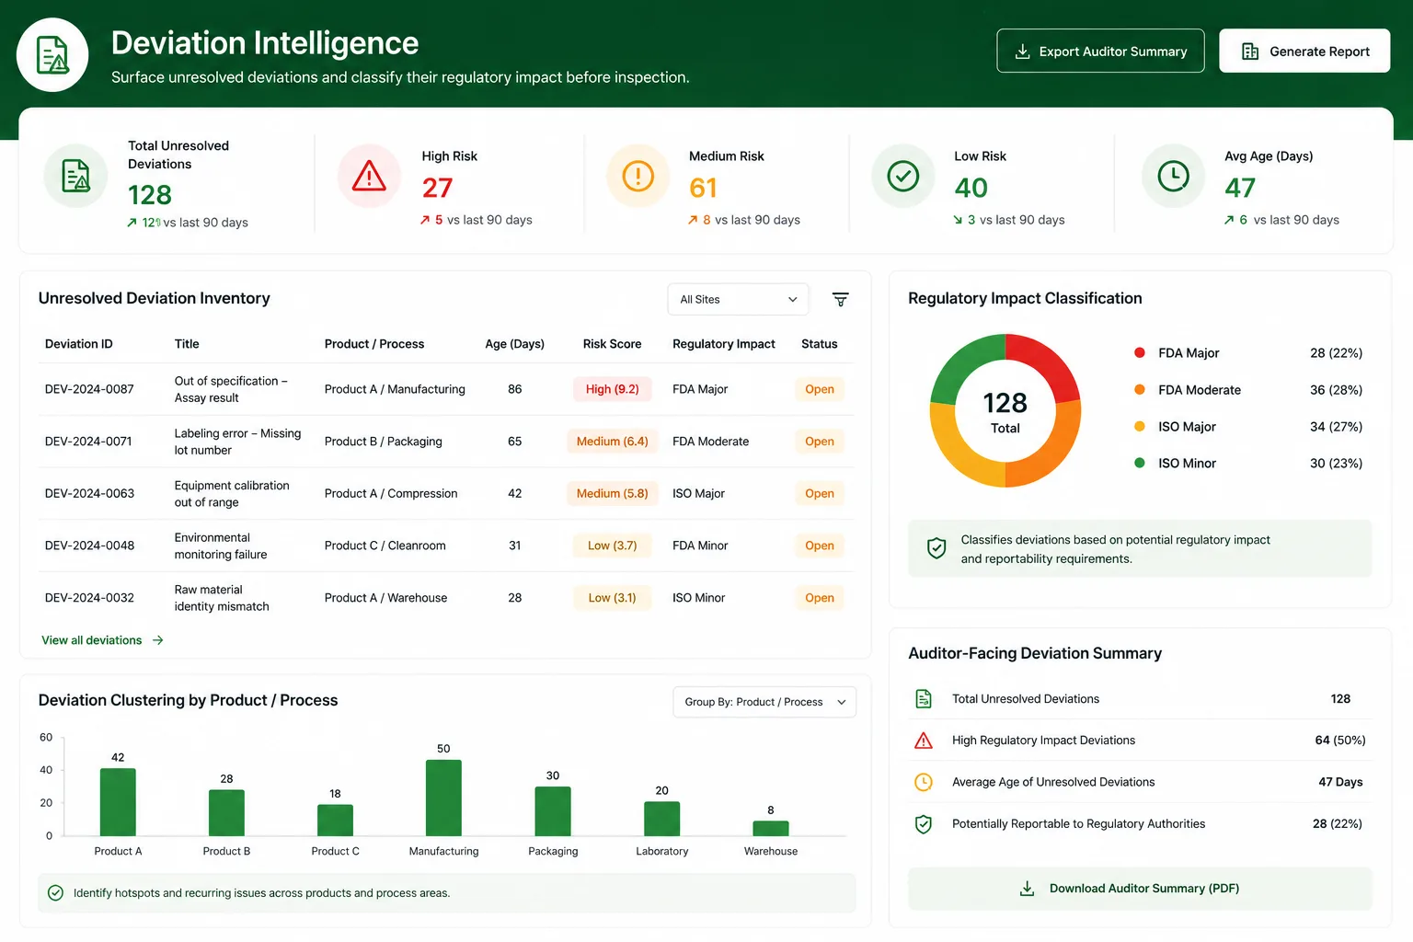Viewport: 1413px width, 942px height.
Task: Click the Laboratory bar in clustering chart
Action: coord(662,820)
